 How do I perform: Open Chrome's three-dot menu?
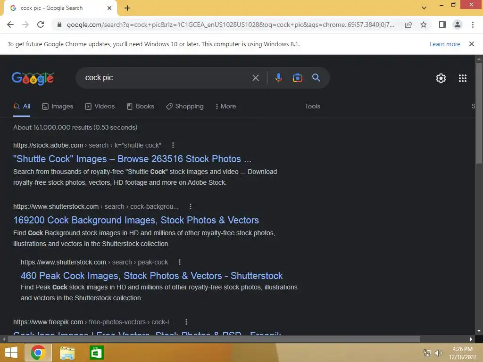click(473, 25)
